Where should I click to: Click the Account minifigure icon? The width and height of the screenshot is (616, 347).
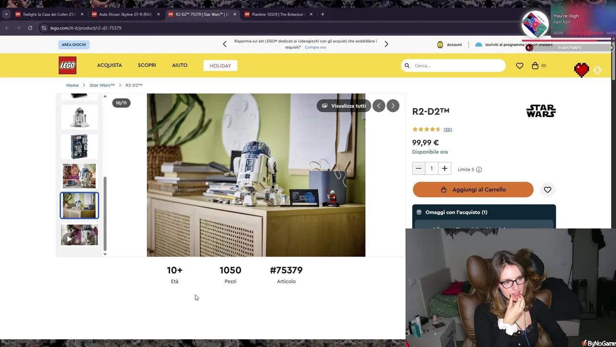(x=440, y=44)
